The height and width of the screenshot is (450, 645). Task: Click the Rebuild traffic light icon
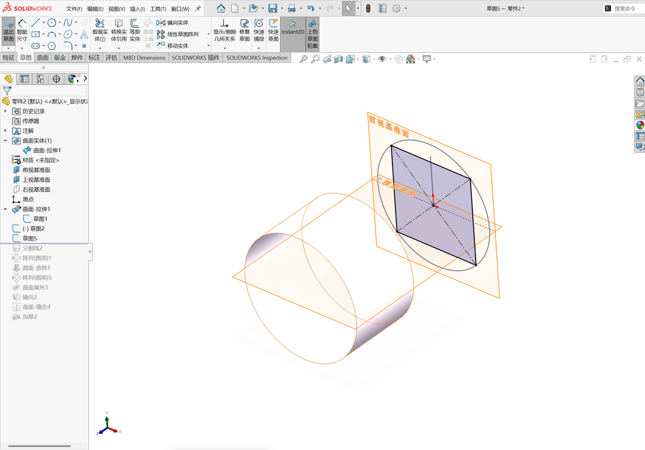coord(368,8)
